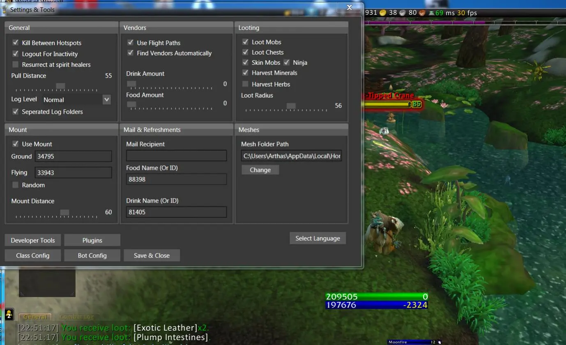The image size is (566, 345).
Task: Select the General chat tab in game
Action: [x=35, y=317]
